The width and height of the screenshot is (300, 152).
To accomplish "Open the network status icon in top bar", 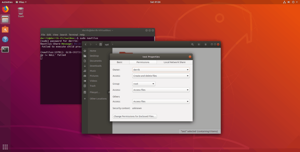I will point(284,2).
